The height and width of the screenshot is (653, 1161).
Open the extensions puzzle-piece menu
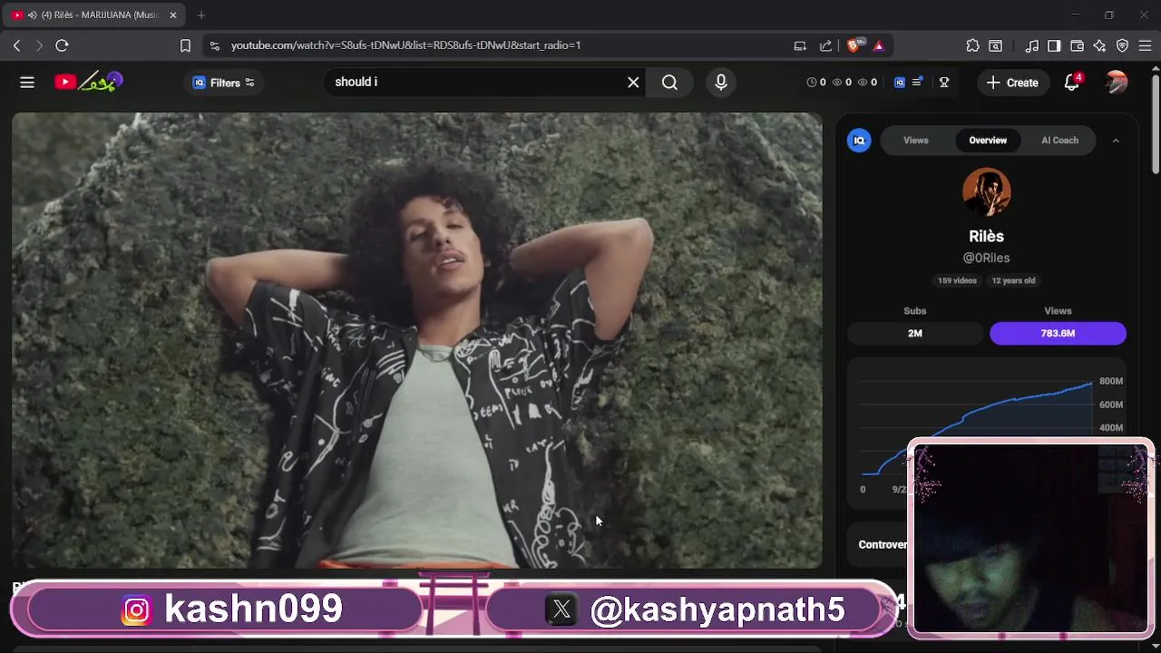coord(972,45)
